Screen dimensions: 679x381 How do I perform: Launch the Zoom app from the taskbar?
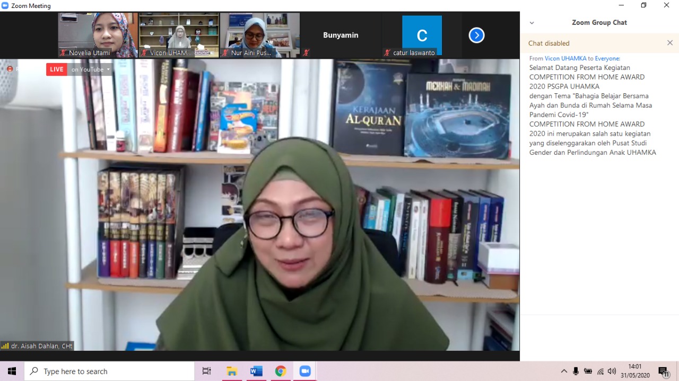click(305, 371)
